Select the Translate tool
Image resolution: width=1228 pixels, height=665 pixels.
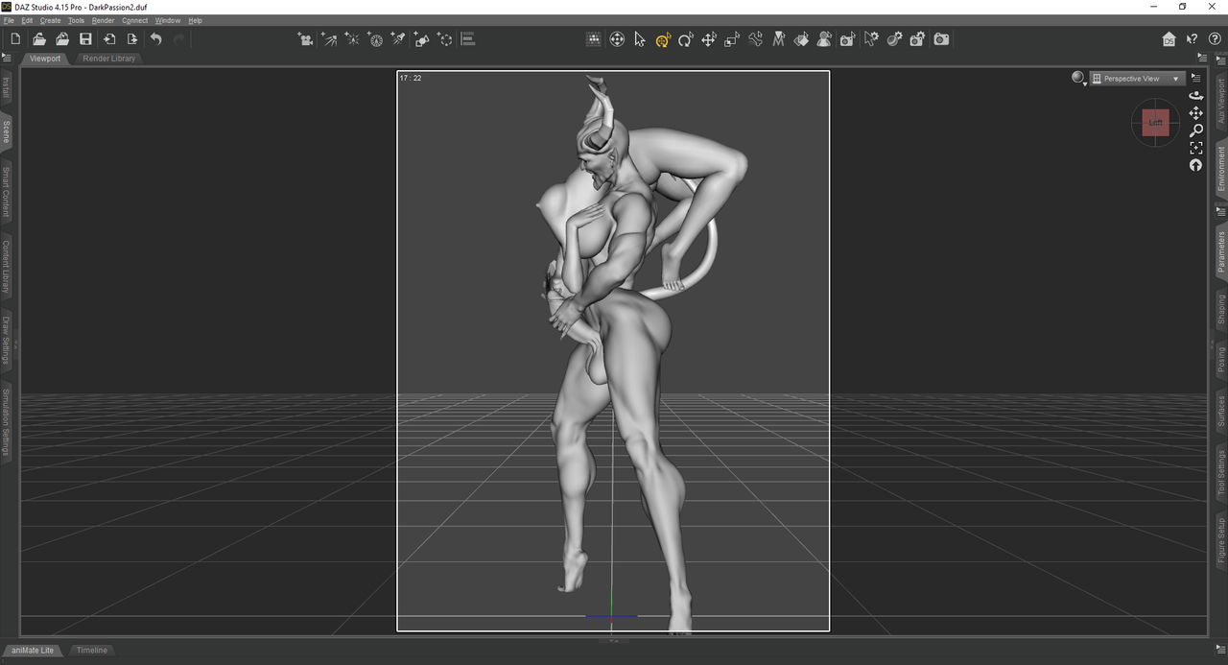(x=709, y=39)
